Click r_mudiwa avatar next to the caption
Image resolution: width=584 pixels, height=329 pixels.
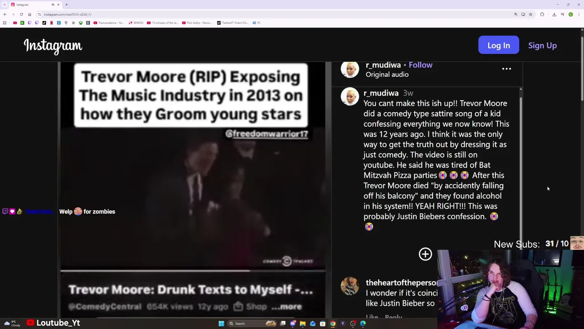(350, 96)
